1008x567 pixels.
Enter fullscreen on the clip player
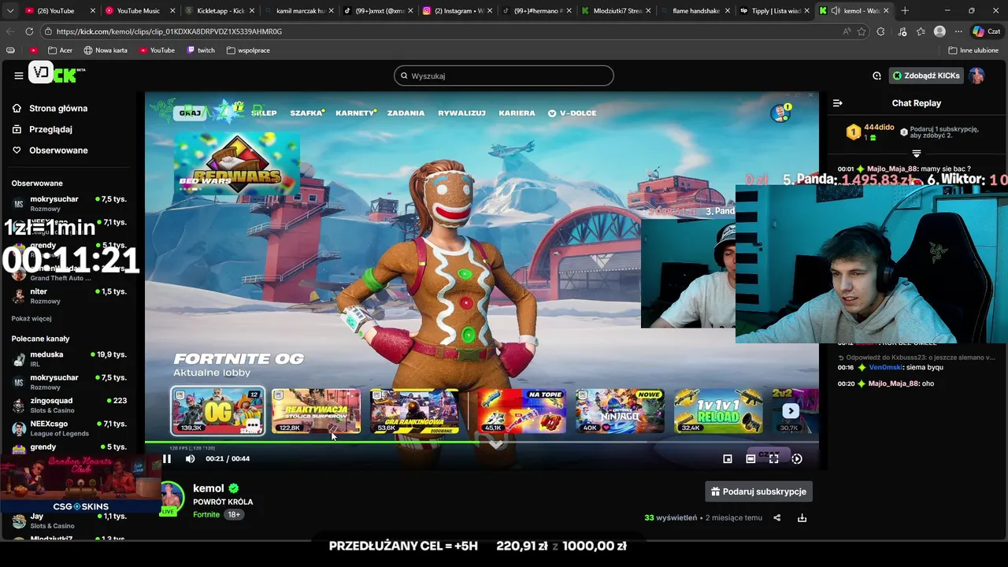click(x=773, y=458)
